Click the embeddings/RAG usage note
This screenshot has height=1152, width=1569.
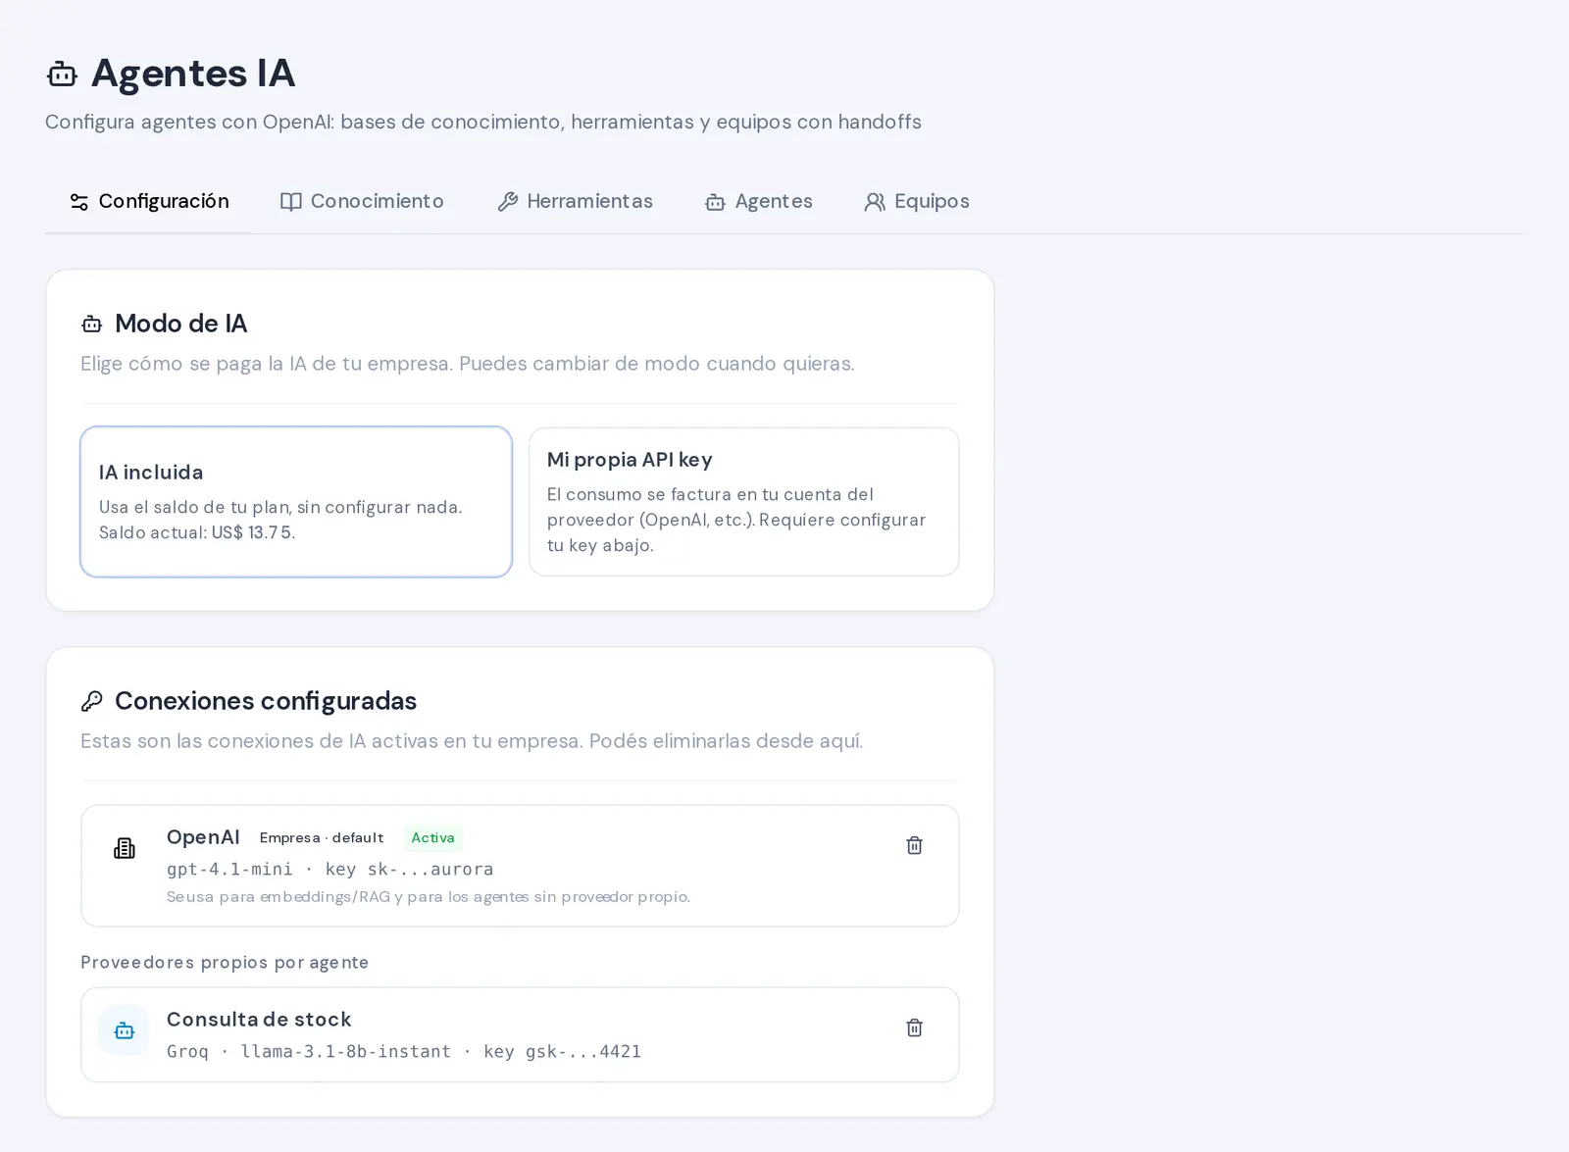click(429, 897)
